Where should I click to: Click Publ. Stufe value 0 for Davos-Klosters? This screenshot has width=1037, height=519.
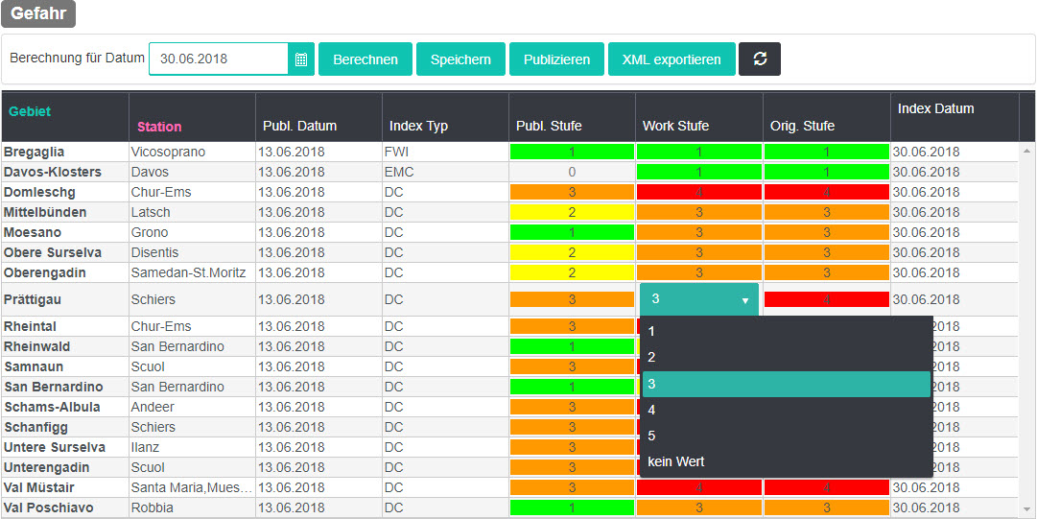pyautogui.click(x=572, y=172)
